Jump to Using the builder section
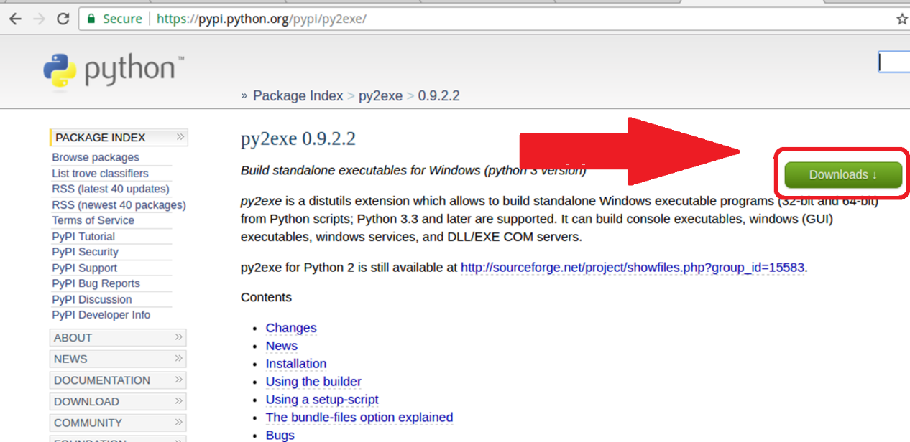The height and width of the screenshot is (442, 910). [313, 382]
